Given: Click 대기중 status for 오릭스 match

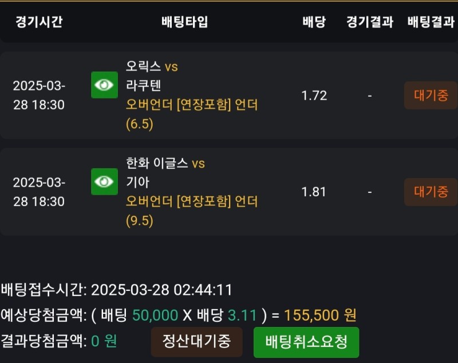Looking at the screenshot, I should [431, 96].
